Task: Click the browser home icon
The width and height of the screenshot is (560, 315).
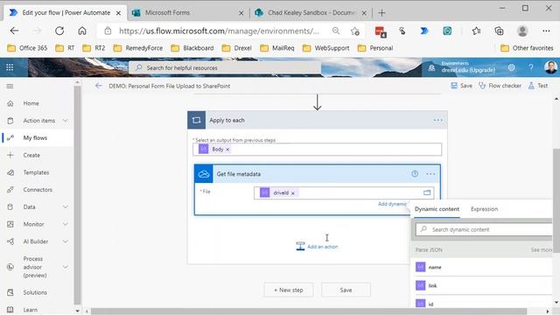Action: 82,31
